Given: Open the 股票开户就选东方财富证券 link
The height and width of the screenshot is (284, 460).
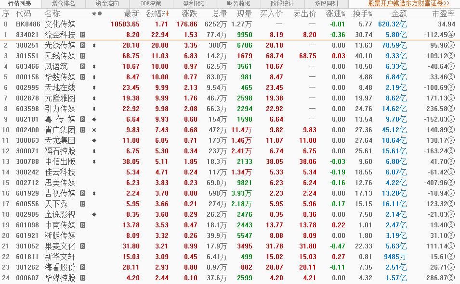Looking at the screenshot, I should [409, 3].
